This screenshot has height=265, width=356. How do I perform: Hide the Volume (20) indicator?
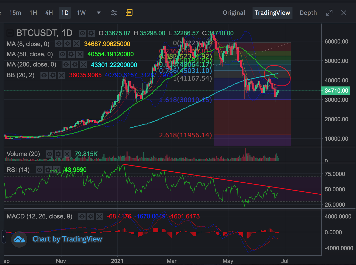50,154
